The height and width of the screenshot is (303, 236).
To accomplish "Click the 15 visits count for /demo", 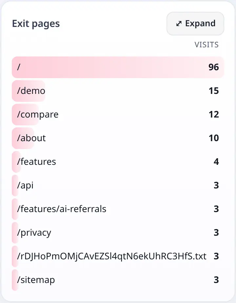I will click(x=214, y=91).
